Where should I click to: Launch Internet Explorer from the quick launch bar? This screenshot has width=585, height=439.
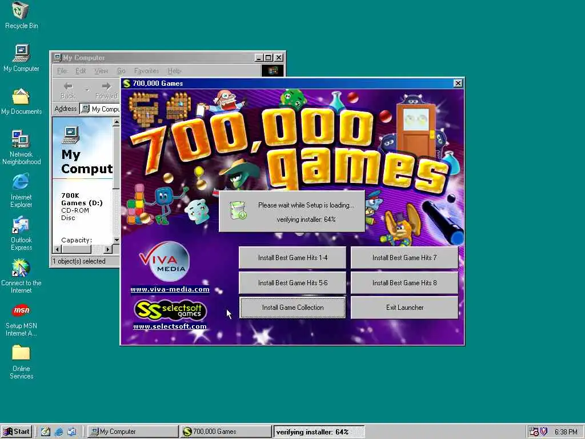[59, 432]
